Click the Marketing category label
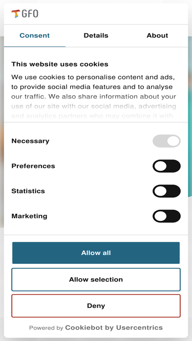Viewport: 192px width, 341px height. (29, 216)
